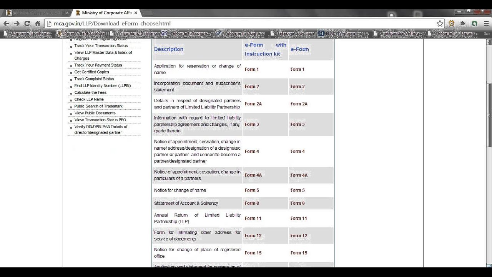
Task: Click the scrollbar down arrow at bottom right
Action: tap(489, 265)
